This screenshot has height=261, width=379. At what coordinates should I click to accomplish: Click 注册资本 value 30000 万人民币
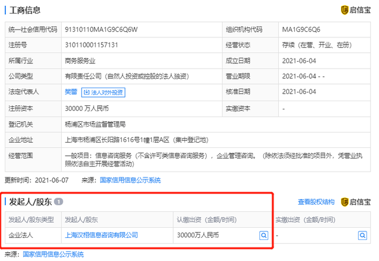coord(87,108)
